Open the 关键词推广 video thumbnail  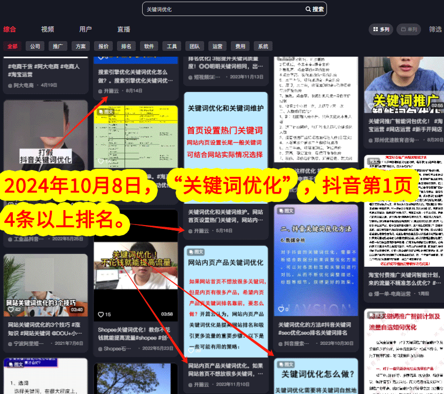point(404,84)
